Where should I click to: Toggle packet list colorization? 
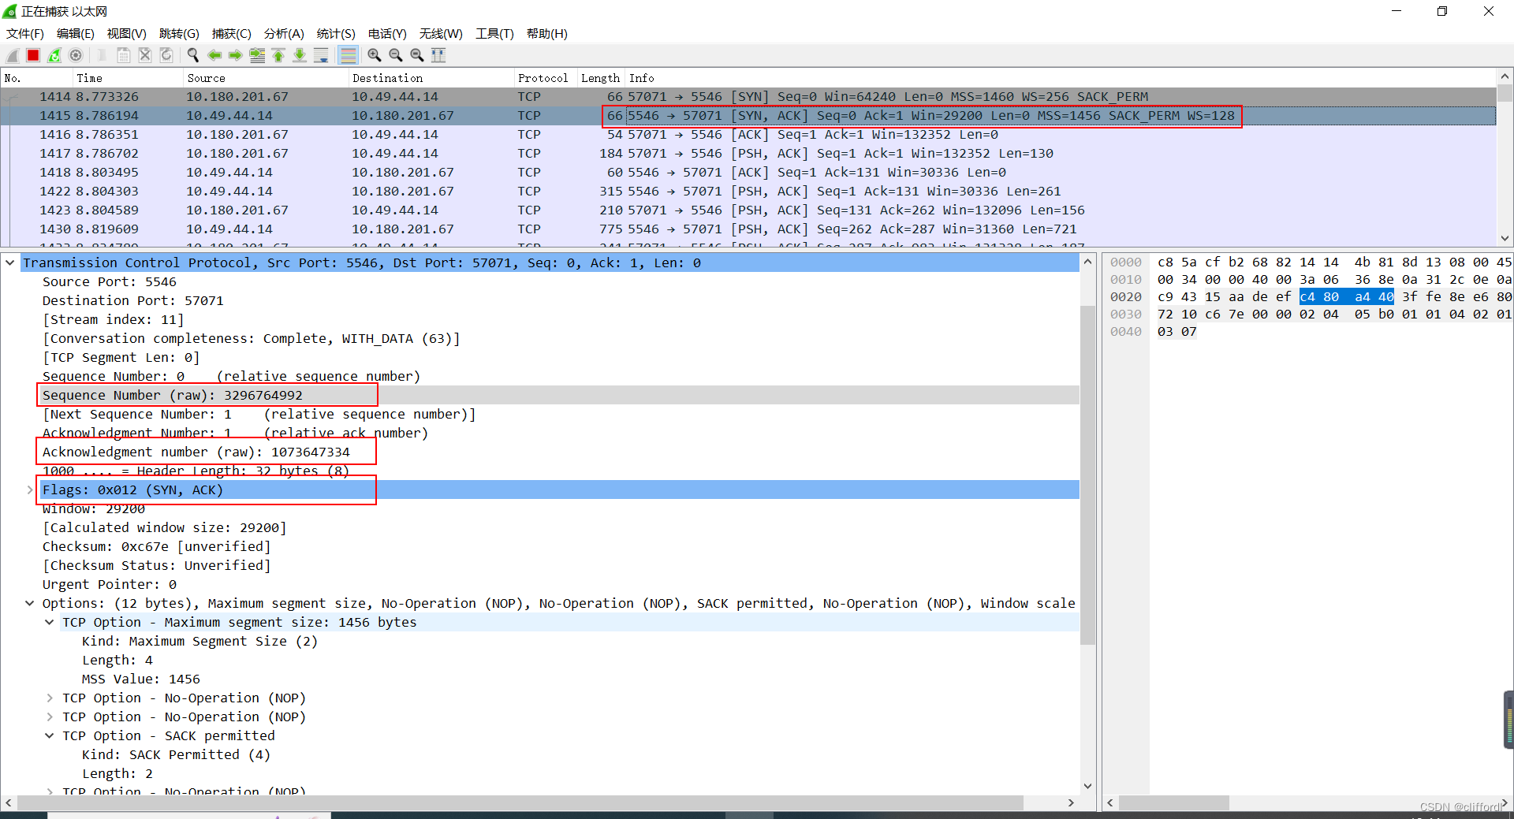coord(348,55)
